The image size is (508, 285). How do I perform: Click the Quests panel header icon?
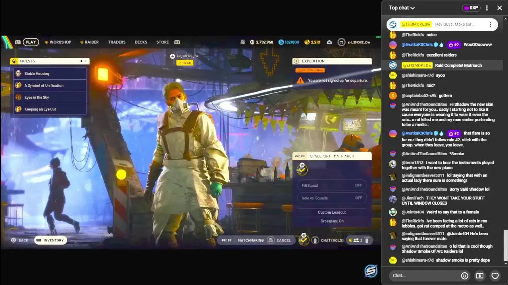pos(14,61)
